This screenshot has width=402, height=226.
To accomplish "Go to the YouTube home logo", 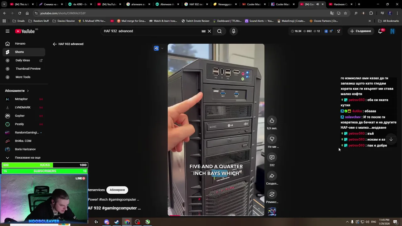I will point(25,31).
